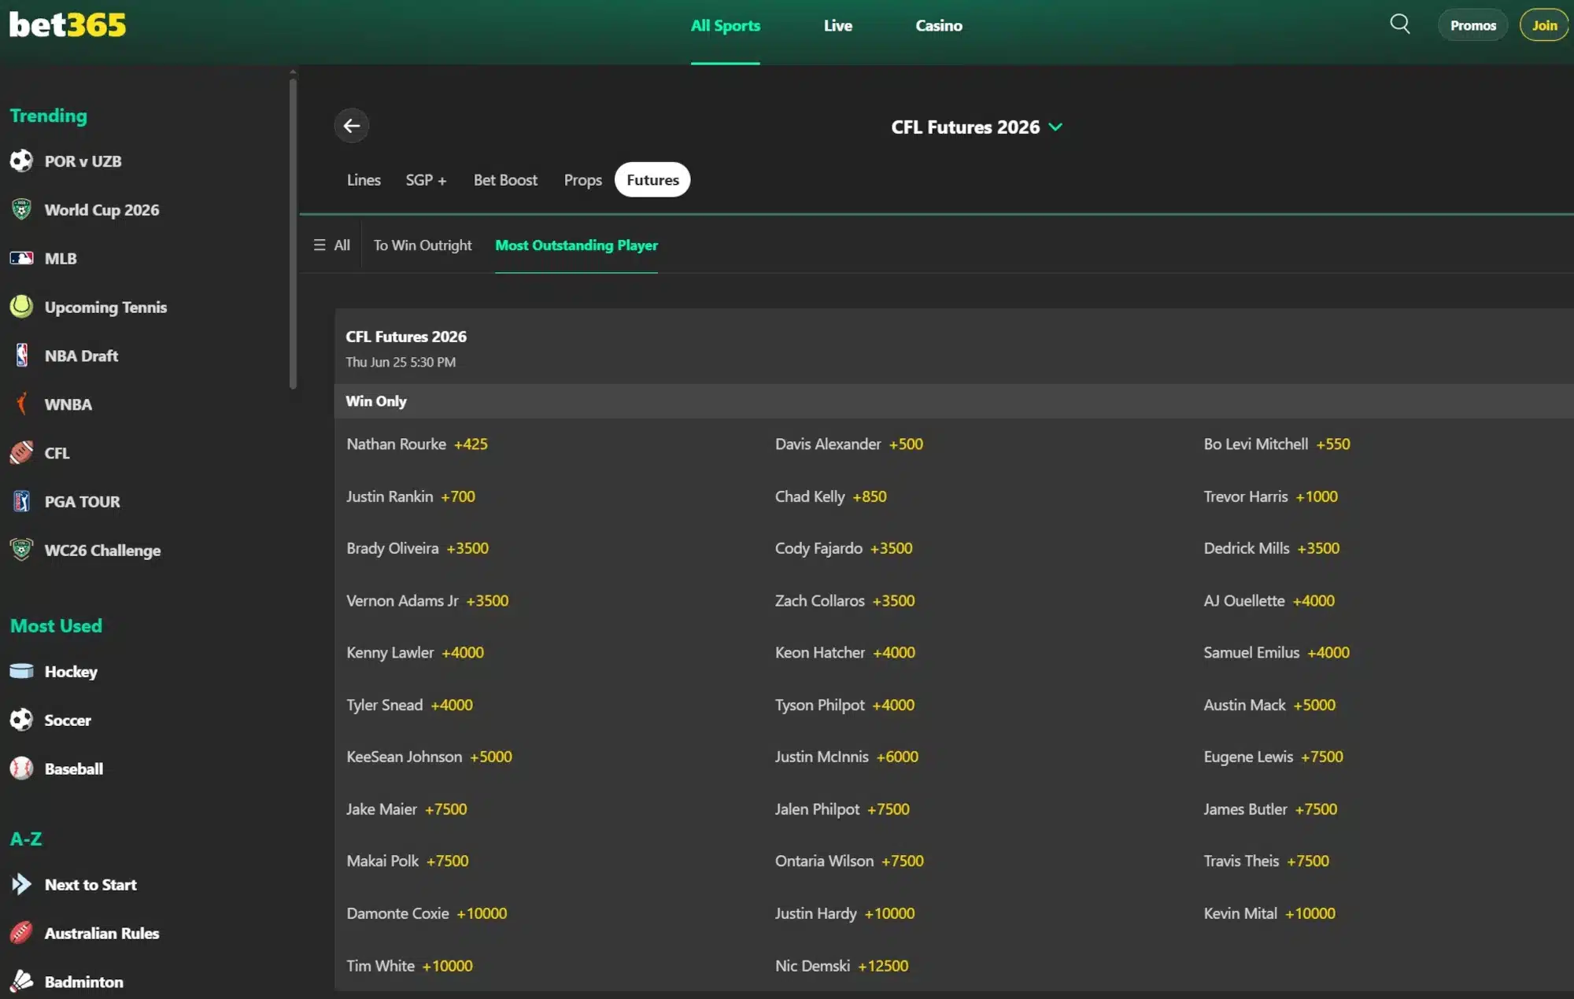Click the Promos button
Image resolution: width=1574 pixels, height=999 pixels.
(1473, 25)
